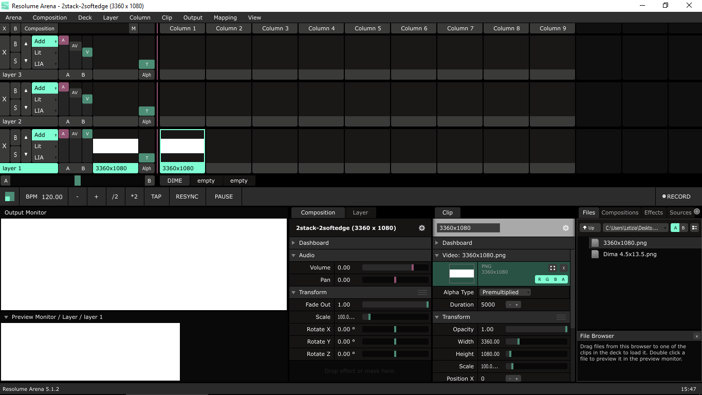702x395 pixels.
Task: Open the clip settings gear icon
Action: pos(566,228)
